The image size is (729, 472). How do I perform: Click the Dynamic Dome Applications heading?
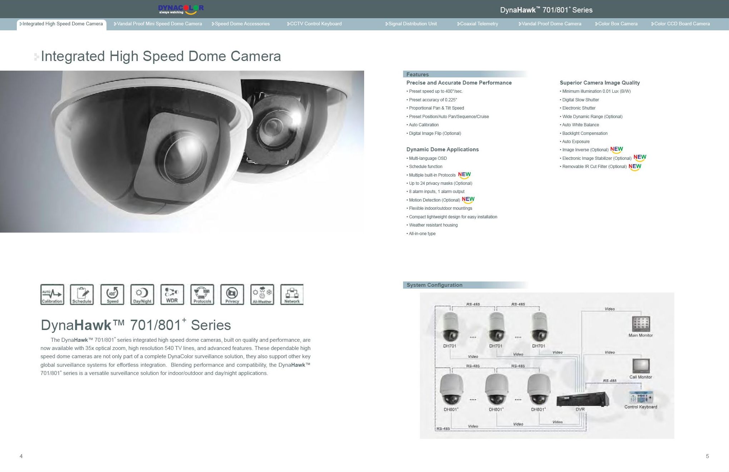point(442,149)
